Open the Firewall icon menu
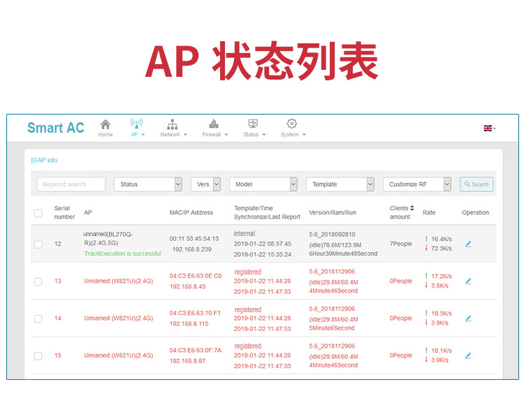Image resolution: width=524 pixels, height=396 pixels. point(214,124)
